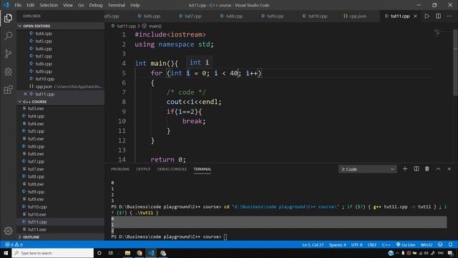Open the Help menu
This screenshot has height=258, width=458.
(x=135, y=5)
